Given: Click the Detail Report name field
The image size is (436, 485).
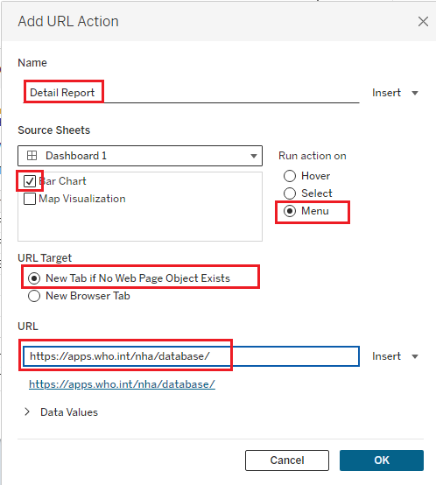Looking at the screenshot, I should point(191,93).
